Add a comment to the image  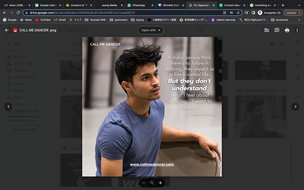coord(277,30)
